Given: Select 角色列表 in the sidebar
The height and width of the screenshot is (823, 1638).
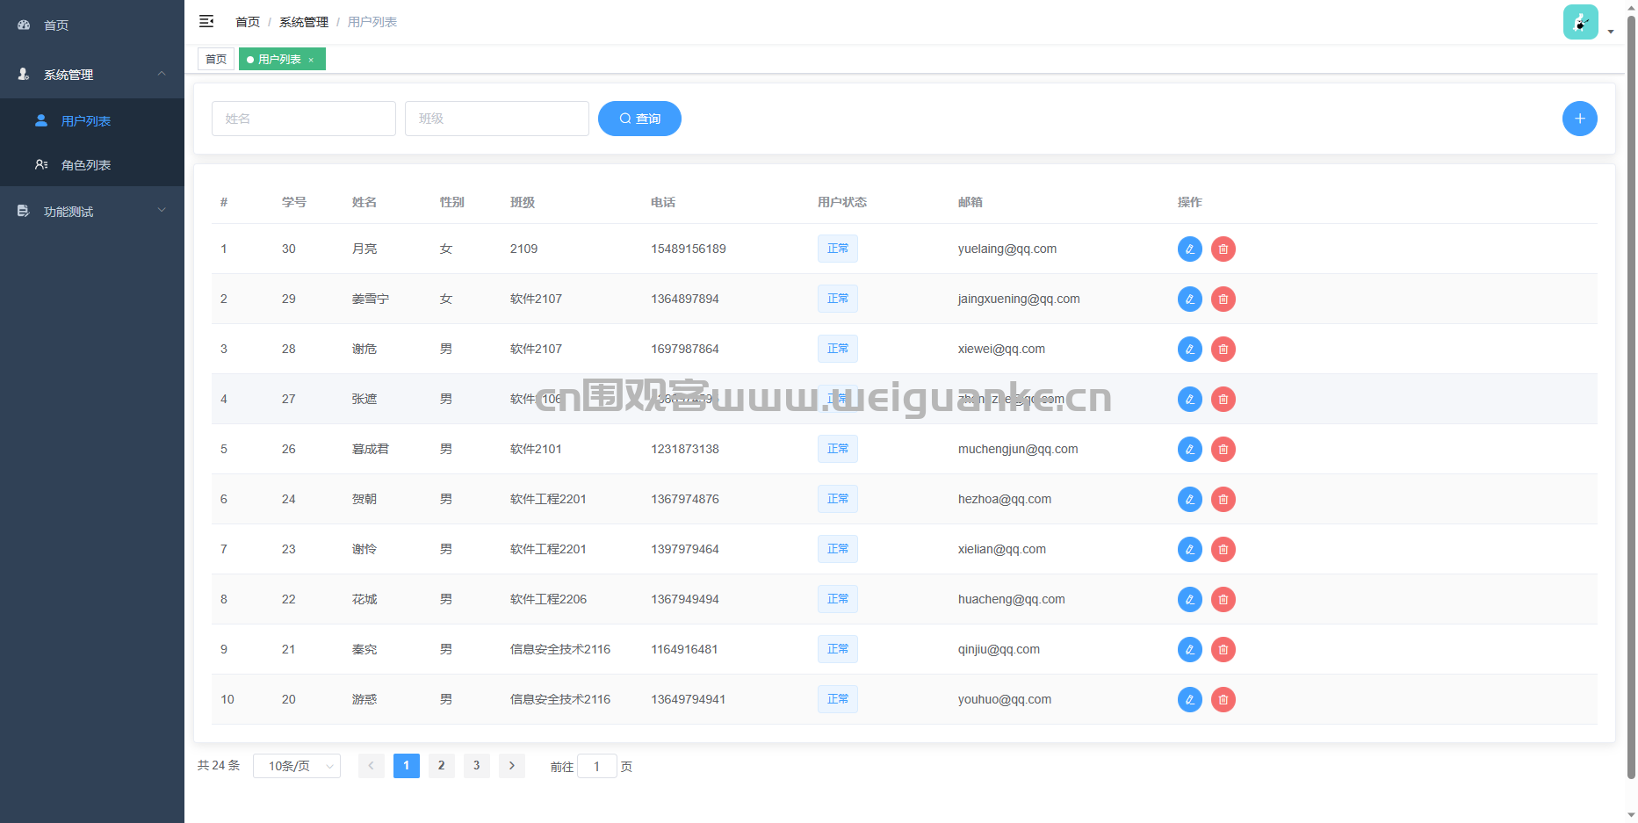Looking at the screenshot, I should point(92,164).
